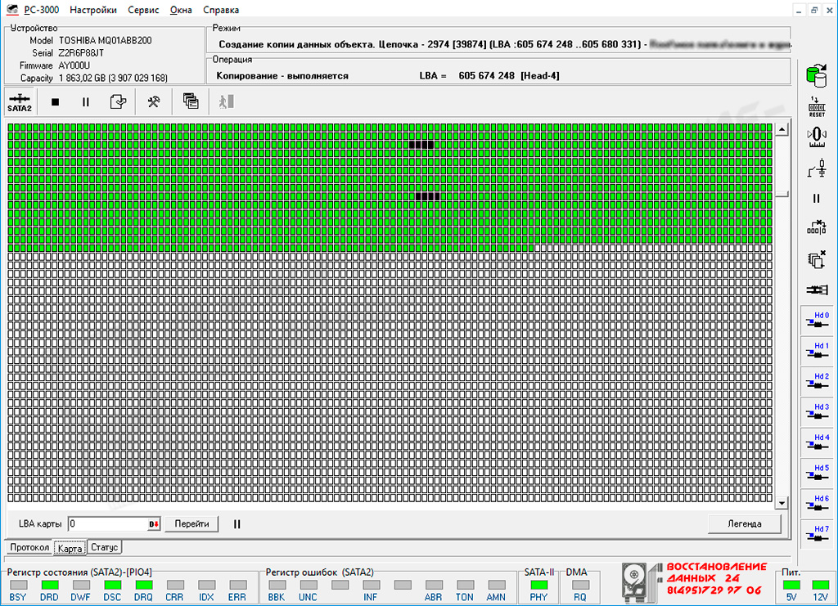Click the ERR status indicator
The image size is (838, 606).
click(x=237, y=586)
